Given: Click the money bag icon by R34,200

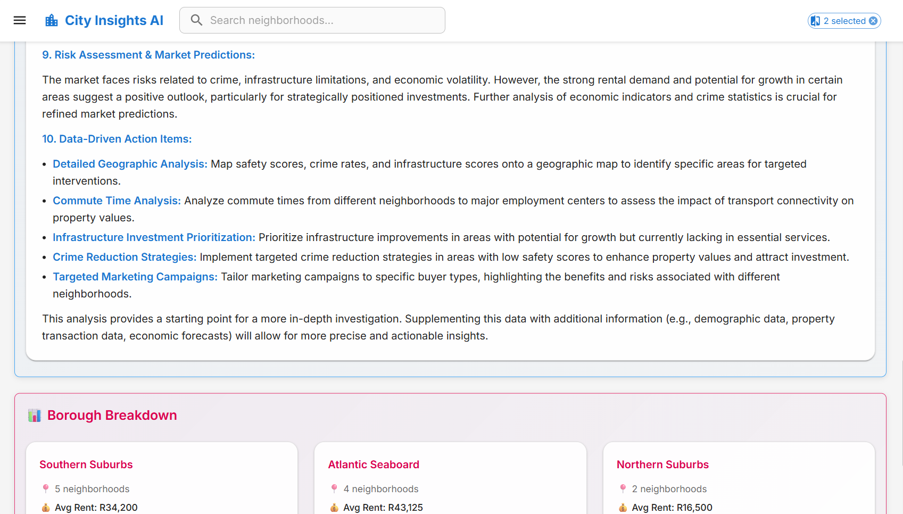Looking at the screenshot, I should 46,508.
